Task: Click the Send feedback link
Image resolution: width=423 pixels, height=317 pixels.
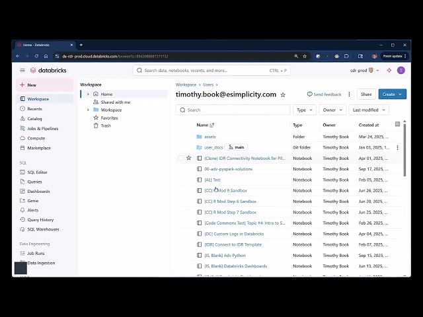Action: (325, 94)
